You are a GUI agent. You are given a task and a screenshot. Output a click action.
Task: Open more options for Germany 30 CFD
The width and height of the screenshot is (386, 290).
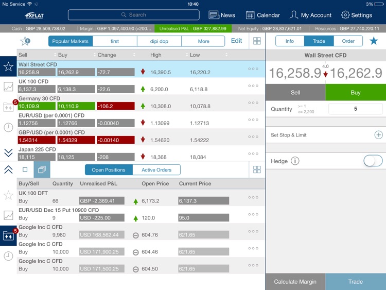pyautogui.click(x=253, y=103)
